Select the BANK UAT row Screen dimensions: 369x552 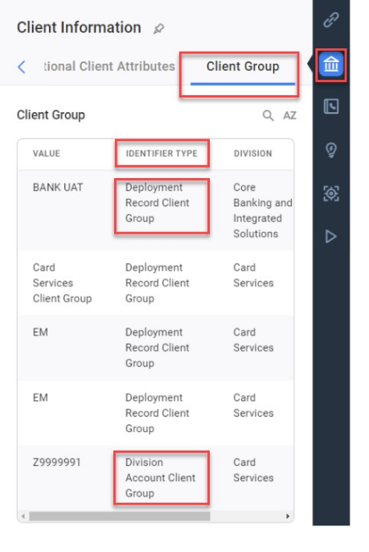click(155, 210)
